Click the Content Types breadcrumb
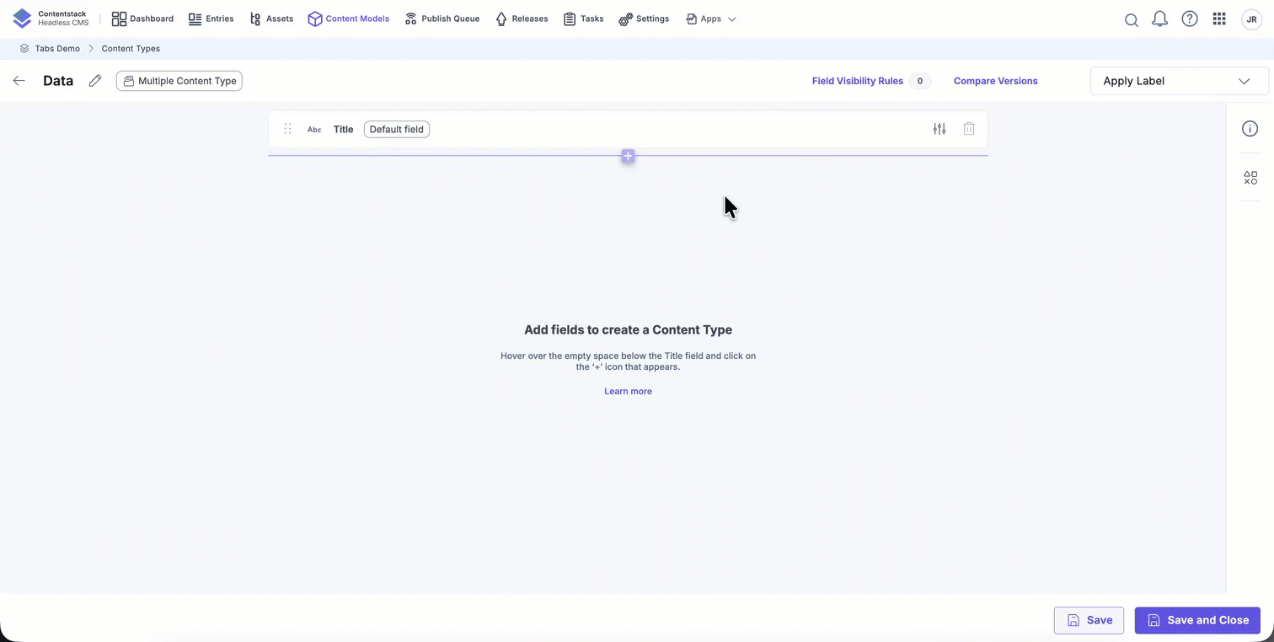 tap(131, 49)
